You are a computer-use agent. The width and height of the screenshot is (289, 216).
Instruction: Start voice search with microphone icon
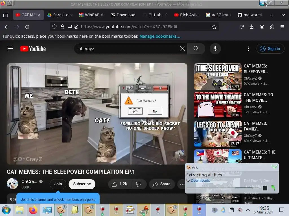pos(215,49)
